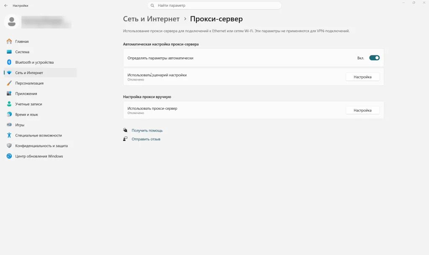Click the blurred account name area
Viewport: 429px width, 255px height.
point(46,22)
